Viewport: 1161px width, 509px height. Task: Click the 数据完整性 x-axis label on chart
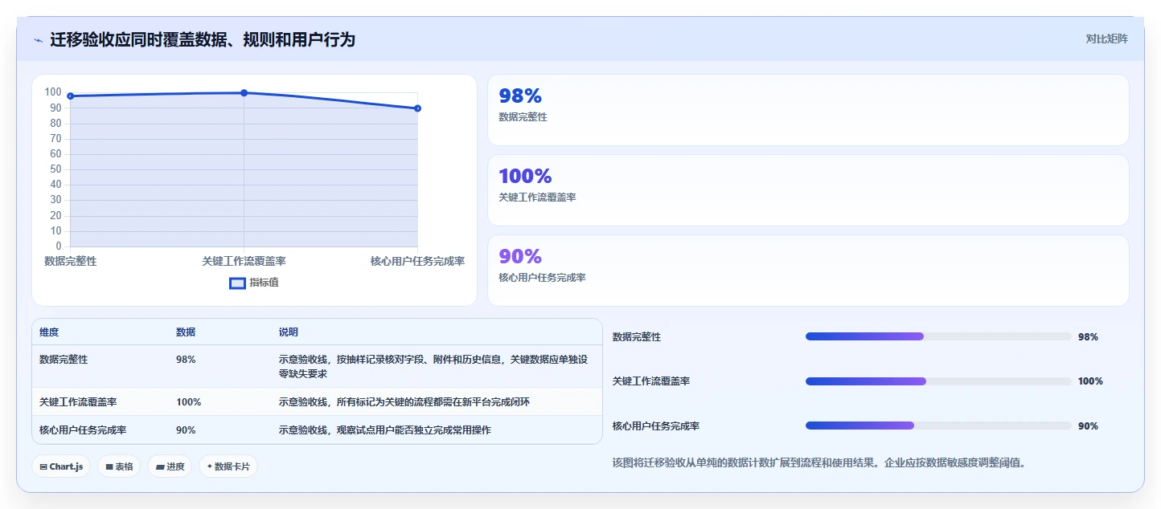[x=71, y=261]
